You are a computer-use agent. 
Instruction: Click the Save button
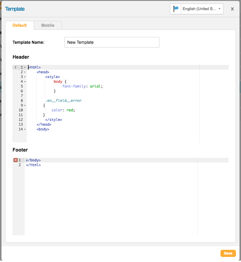[228, 253]
